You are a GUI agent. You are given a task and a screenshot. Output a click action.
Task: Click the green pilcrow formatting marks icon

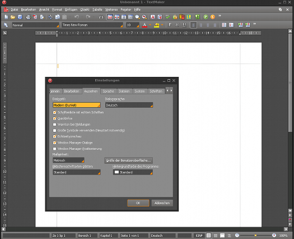197,17
